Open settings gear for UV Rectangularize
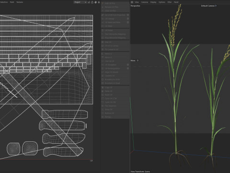This screenshot has width=230, height=173. coord(128,68)
